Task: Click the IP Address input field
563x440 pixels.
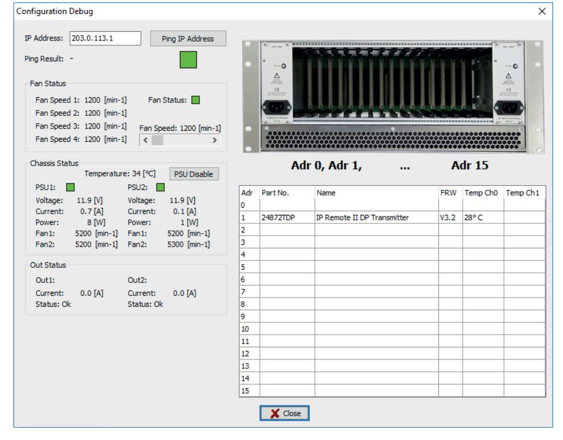Action: point(106,38)
